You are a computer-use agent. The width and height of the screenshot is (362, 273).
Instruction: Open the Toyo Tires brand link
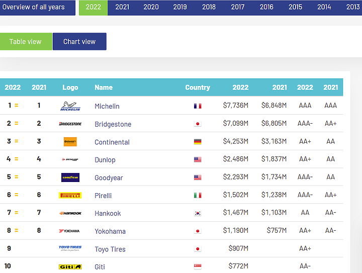point(110,249)
